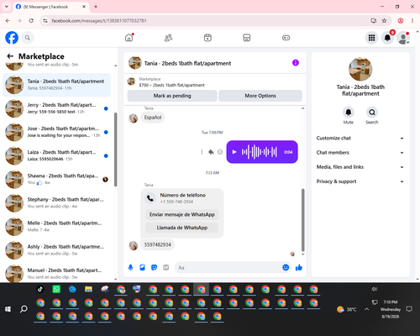React to audio clip with emoji
This screenshot has width=420, height=336.
pyautogui.click(x=220, y=152)
